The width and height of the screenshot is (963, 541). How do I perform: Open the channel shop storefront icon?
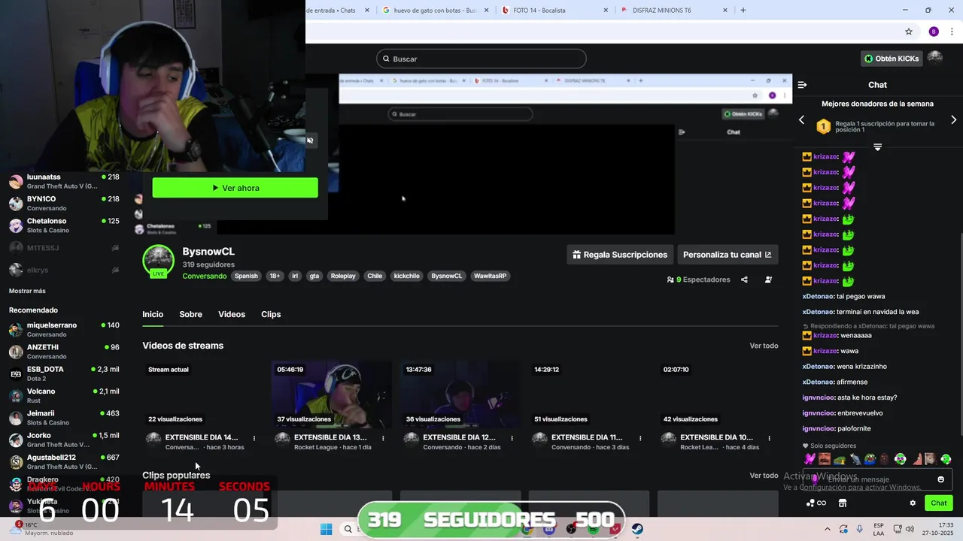pyautogui.click(x=843, y=503)
